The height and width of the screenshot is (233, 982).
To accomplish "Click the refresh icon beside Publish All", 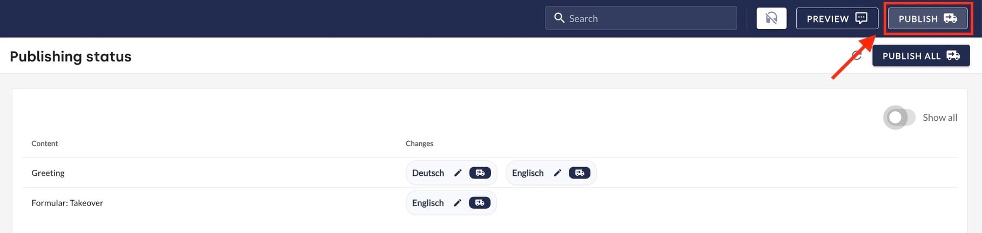I will 856,55.
